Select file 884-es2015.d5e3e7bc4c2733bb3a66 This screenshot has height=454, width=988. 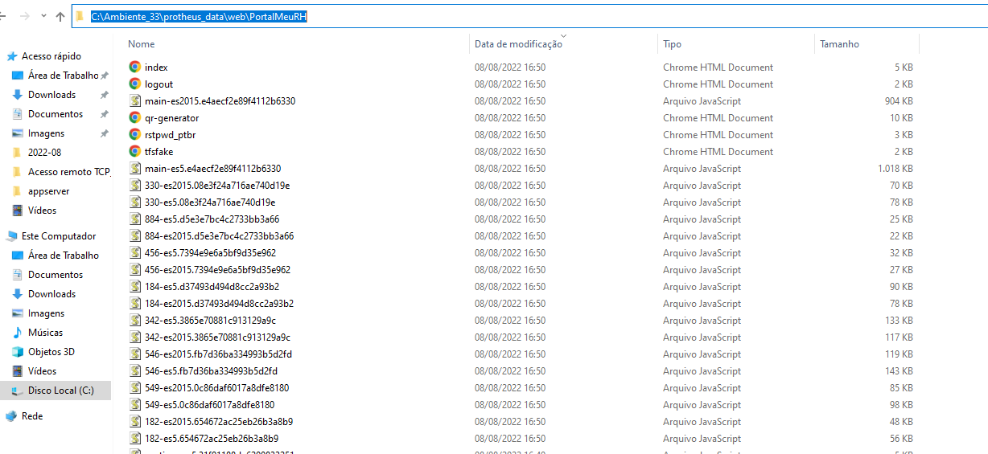[219, 236]
